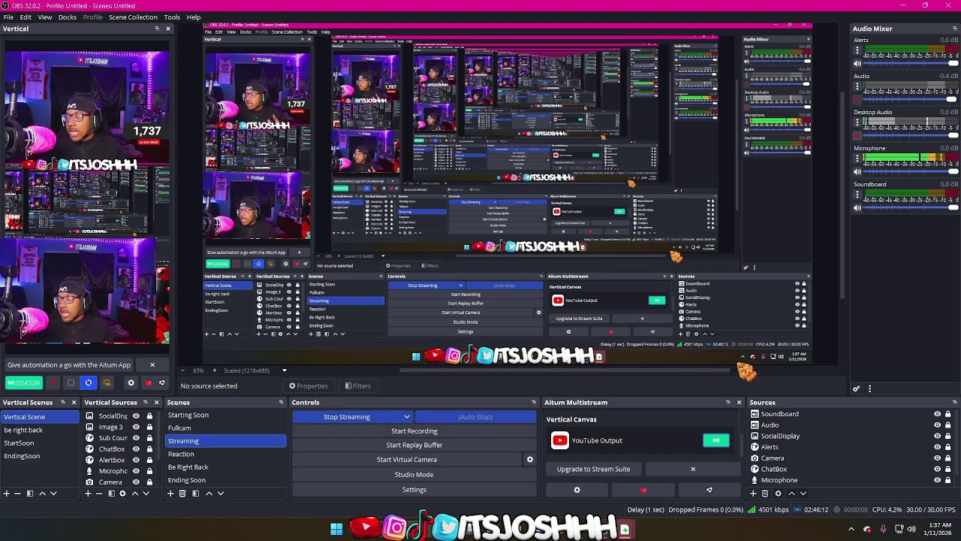Open source Filters button
Screen dimensions: 961x541
click(x=357, y=385)
